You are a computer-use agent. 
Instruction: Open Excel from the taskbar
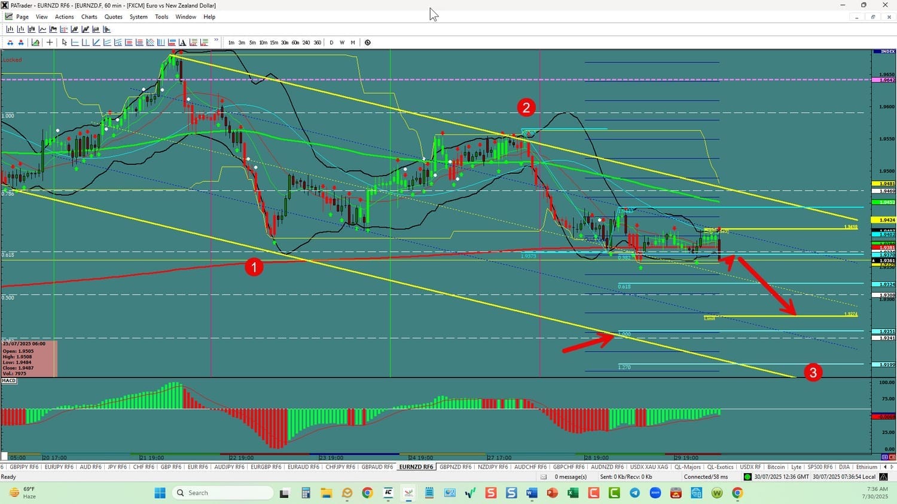click(573, 493)
